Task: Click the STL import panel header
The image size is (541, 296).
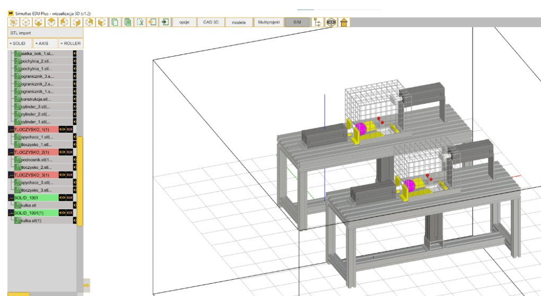Action: (45, 33)
